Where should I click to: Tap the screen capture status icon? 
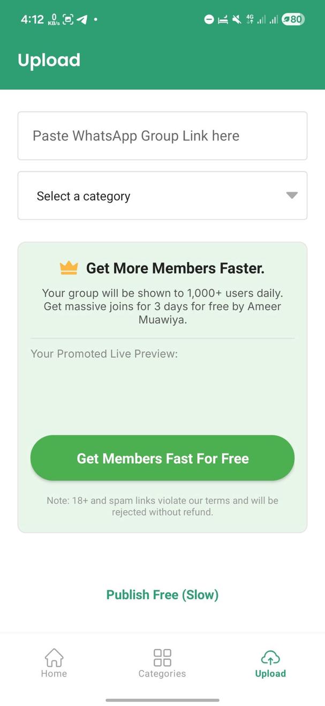coord(68,20)
